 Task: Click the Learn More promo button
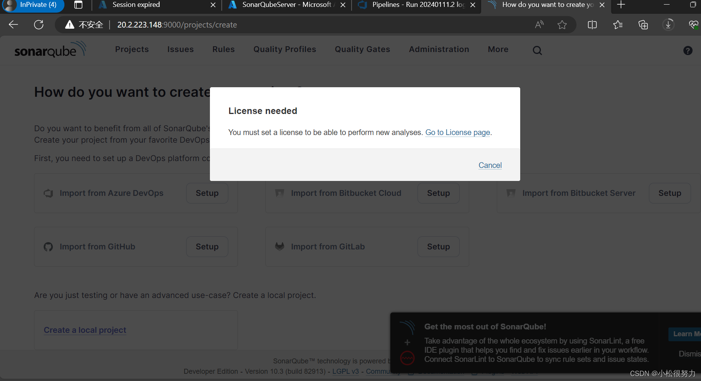[x=686, y=334]
